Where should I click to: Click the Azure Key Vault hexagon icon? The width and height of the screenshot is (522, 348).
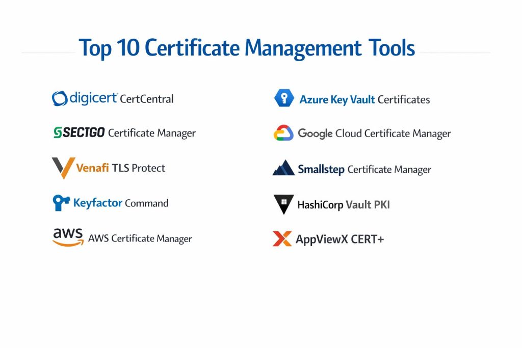coord(283,98)
